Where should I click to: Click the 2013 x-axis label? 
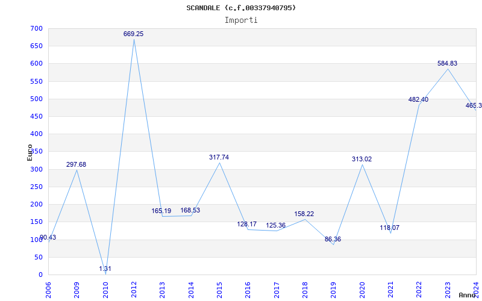pyautogui.click(x=163, y=290)
